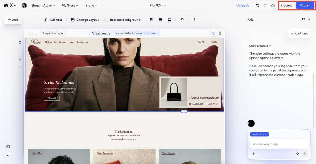
Task: Click the Publish button
Action: click(305, 5)
